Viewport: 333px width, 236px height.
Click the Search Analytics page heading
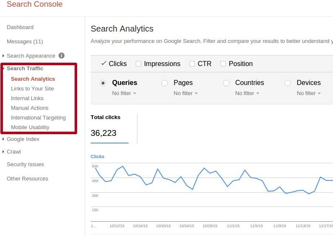pos(122,29)
